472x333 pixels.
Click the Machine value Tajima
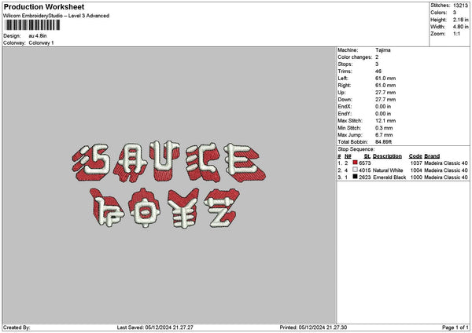(x=383, y=50)
